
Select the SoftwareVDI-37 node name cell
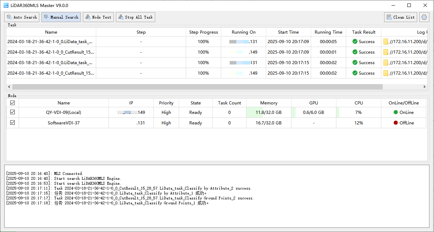point(64,123)
